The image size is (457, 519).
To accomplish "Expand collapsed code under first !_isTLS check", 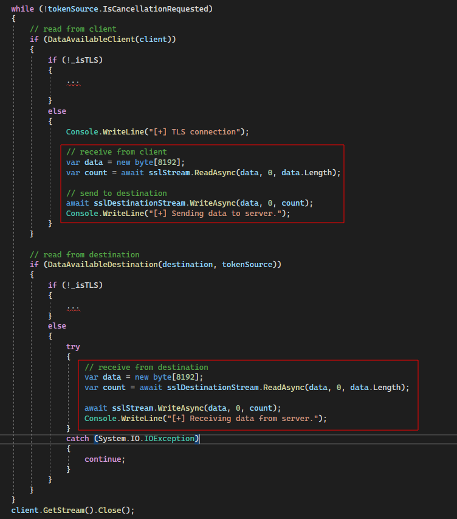I will coord(73,82).
